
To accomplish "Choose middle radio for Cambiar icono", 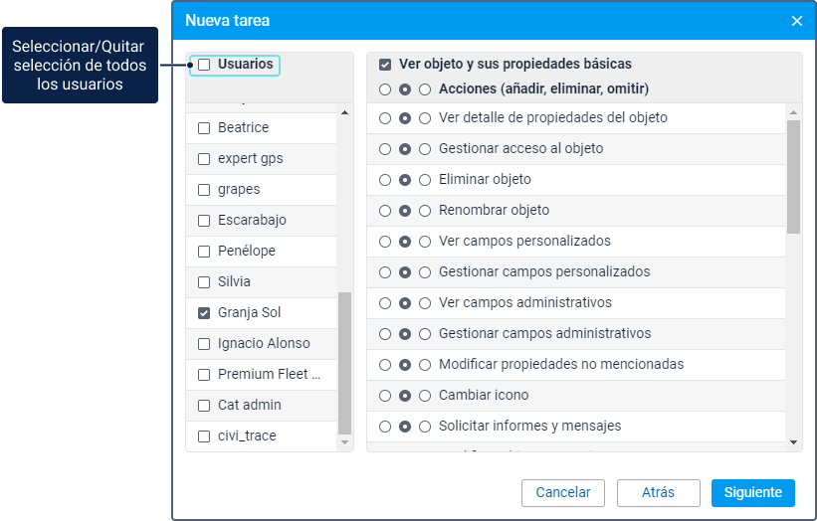I will [x=405, y=396].
